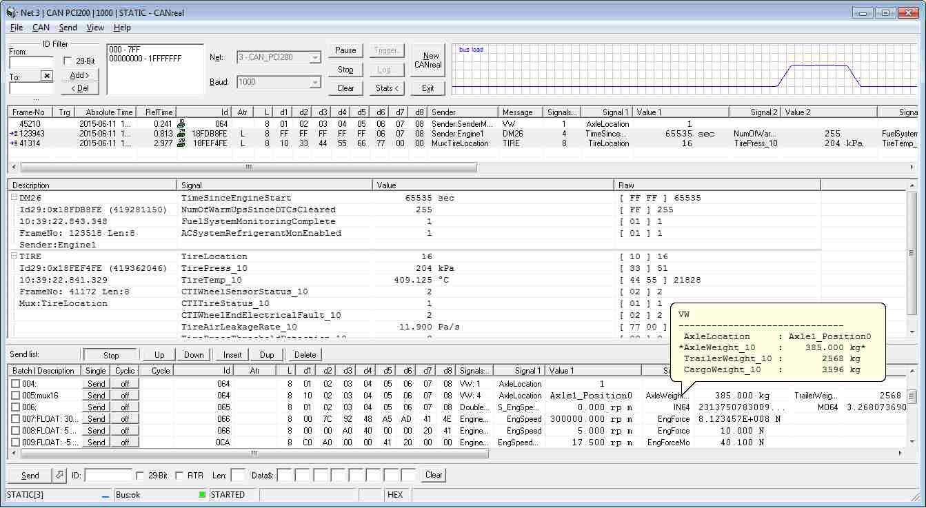Image resolution: width=926 pixels, height=508 pixels.
Task: Open the Send menu
Action: [68, 28]
